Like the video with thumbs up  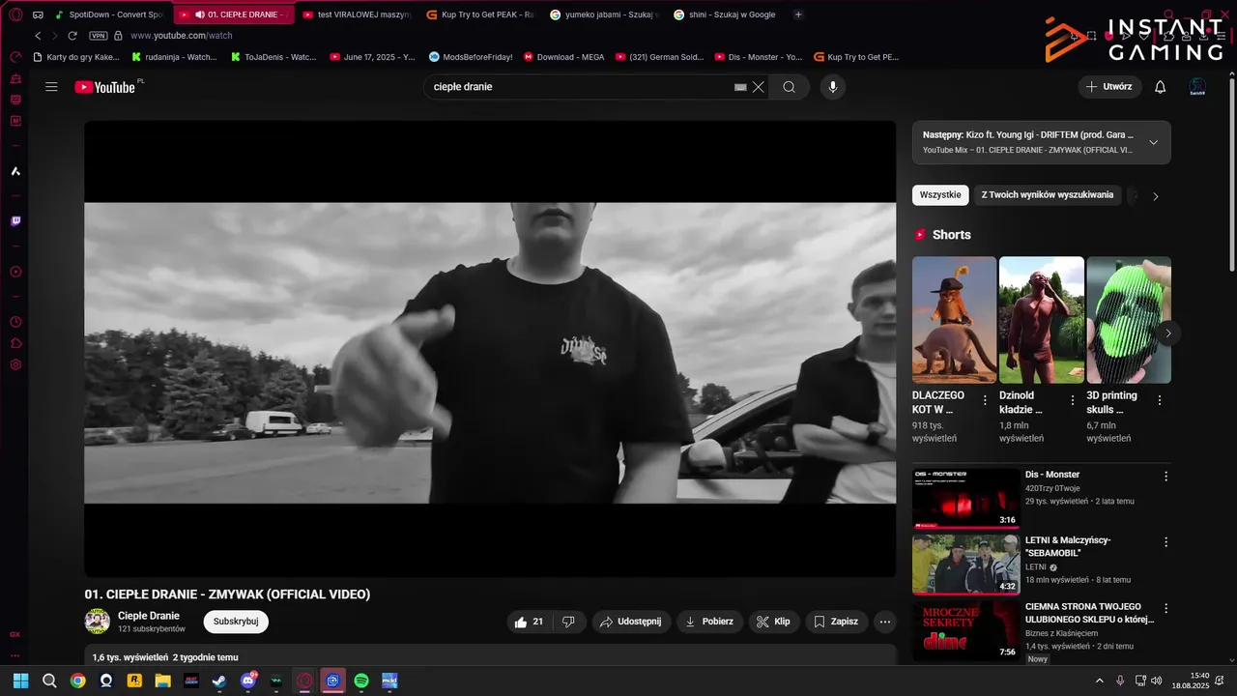pyautogui.click(x=530, y=622)
